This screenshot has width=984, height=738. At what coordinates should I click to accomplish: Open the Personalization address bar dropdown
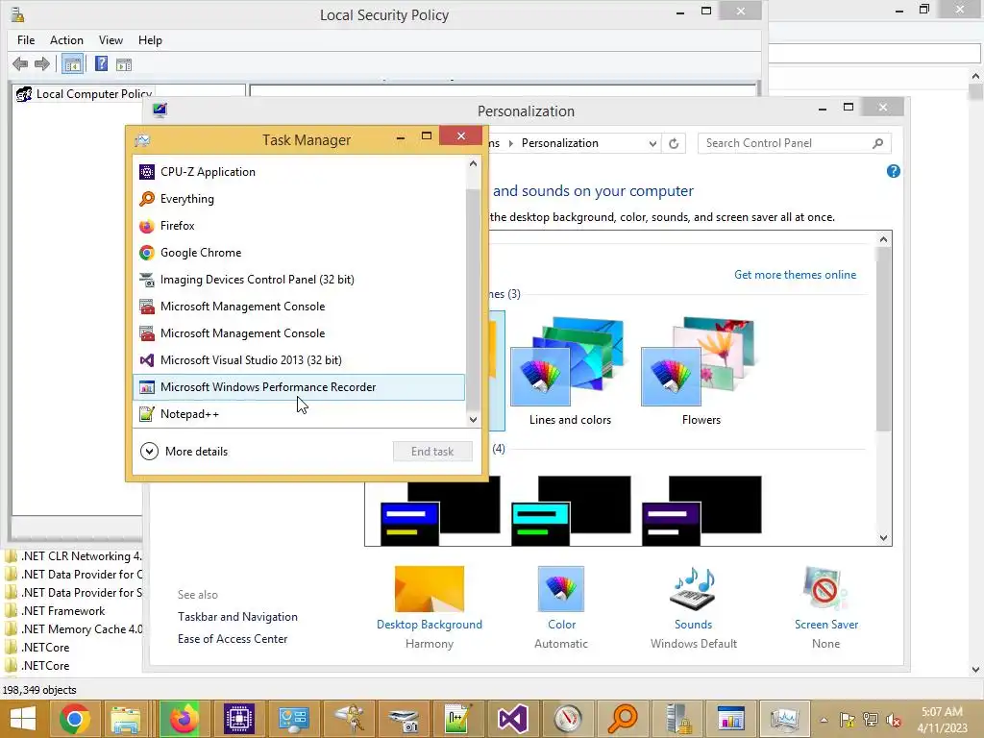point(652,144)
